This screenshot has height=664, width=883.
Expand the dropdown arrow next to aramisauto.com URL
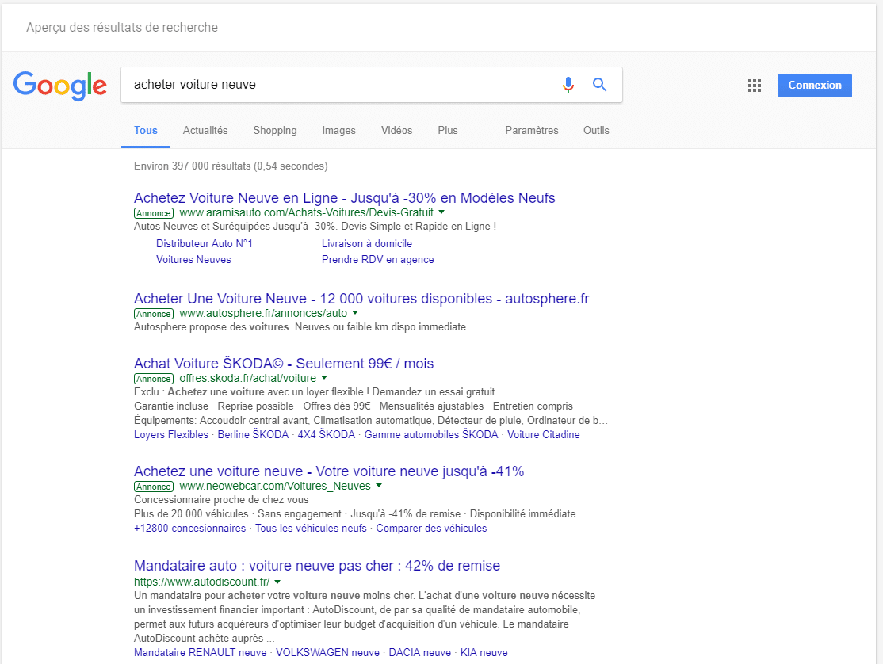[441, 212]
